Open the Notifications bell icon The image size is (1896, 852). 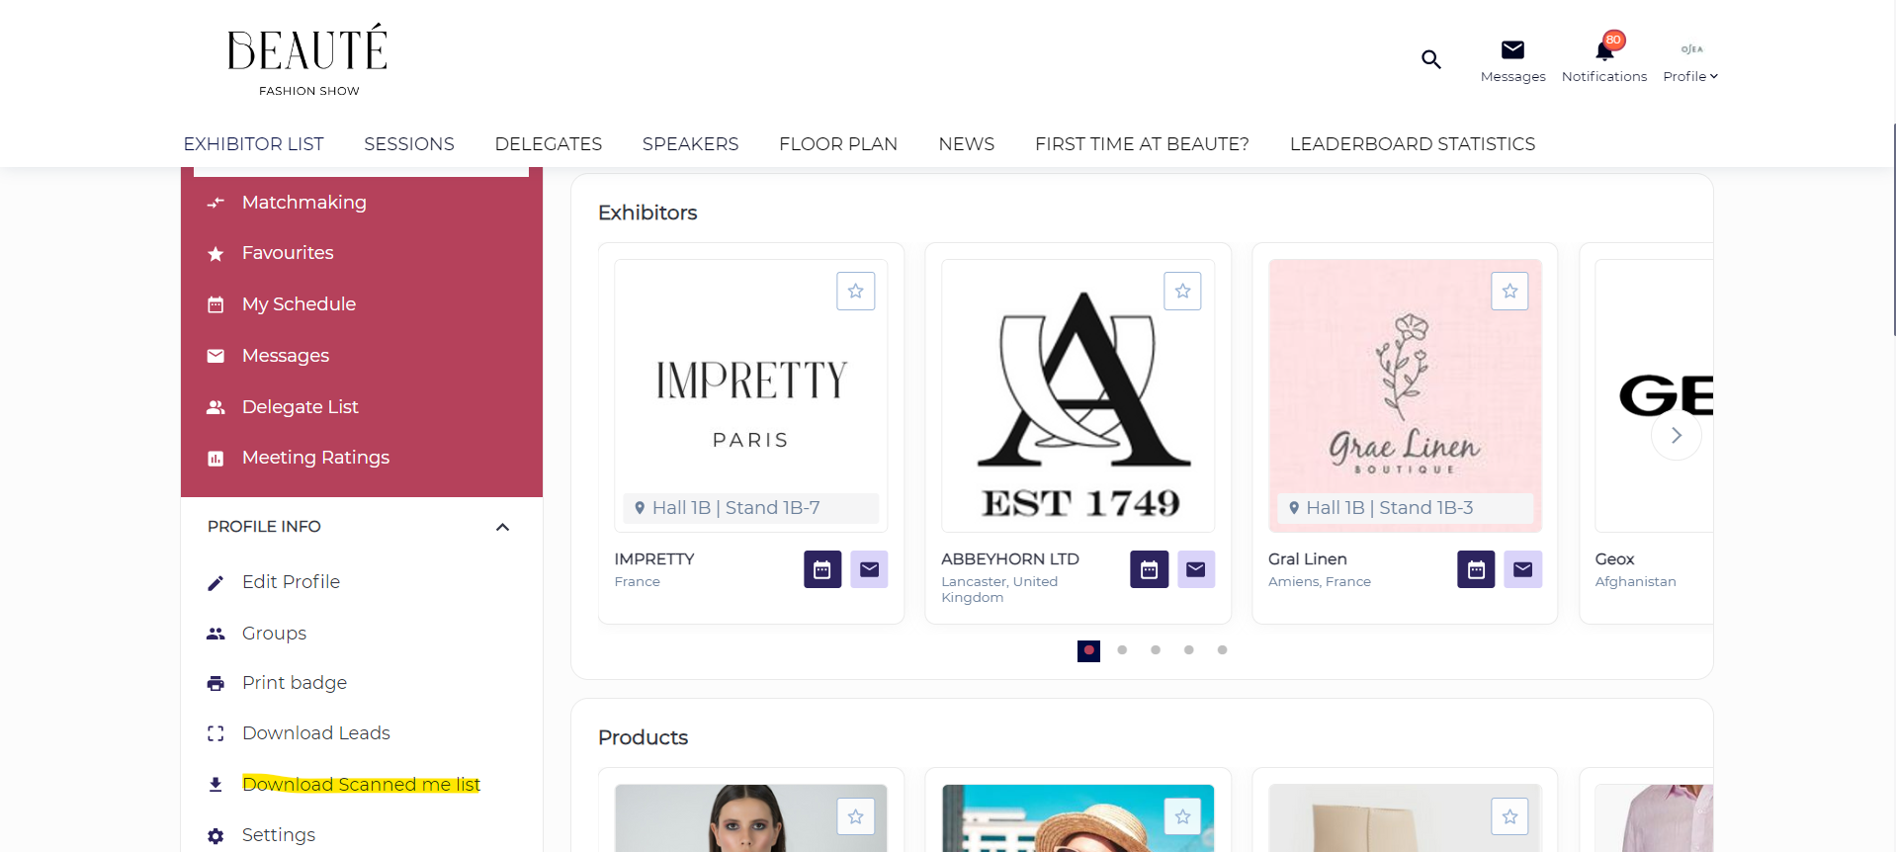[x=1603, y=50]
